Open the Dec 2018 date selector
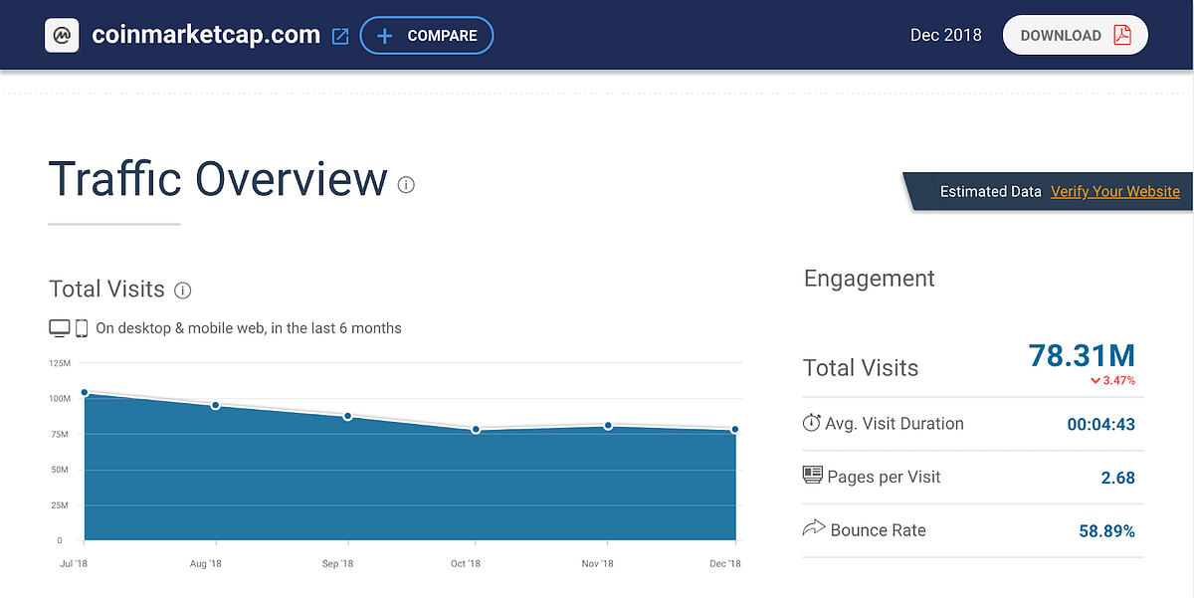Image resolution: width=1194 pixels, height=598 pixels. point(945,34)
